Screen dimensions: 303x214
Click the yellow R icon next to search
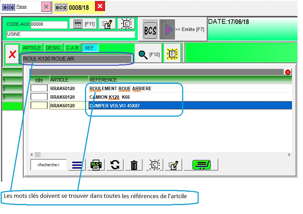point(172,54)
